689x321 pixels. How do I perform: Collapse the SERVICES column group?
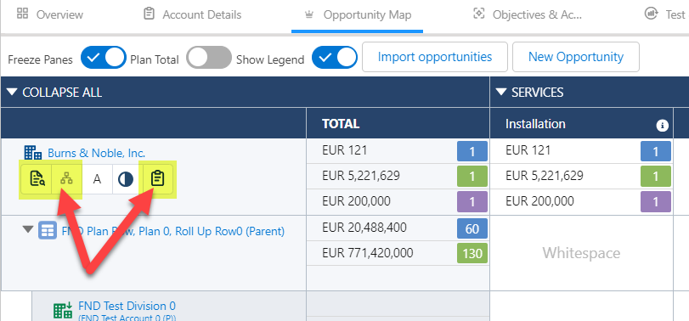pos(501,93)
